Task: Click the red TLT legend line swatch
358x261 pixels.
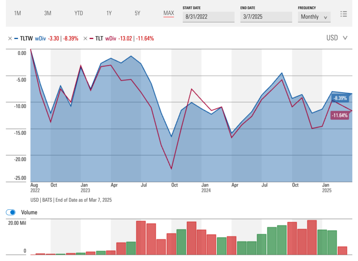Action: pyautogui.click(x=92, y=38)
